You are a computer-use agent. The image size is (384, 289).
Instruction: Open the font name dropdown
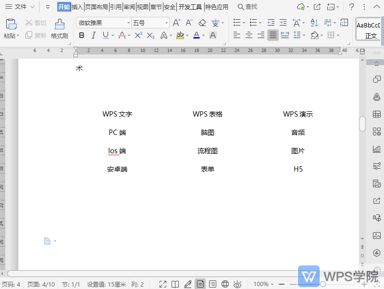tap(129, 23)
